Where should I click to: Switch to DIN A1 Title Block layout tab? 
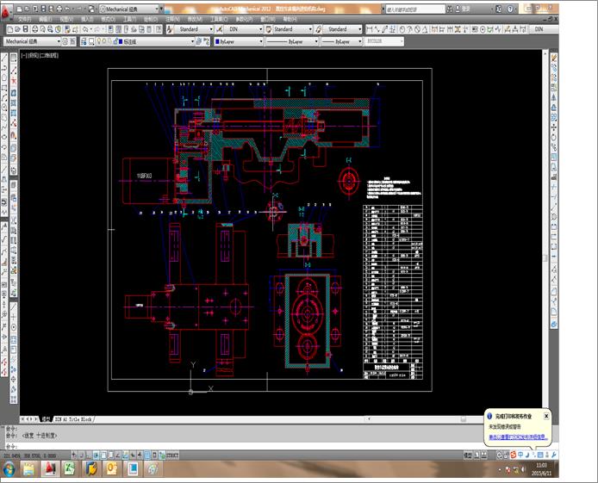coord(73,419)
